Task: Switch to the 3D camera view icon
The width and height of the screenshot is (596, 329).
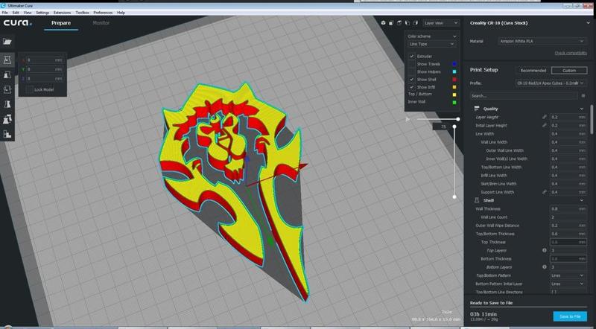Action: point(383,23)
